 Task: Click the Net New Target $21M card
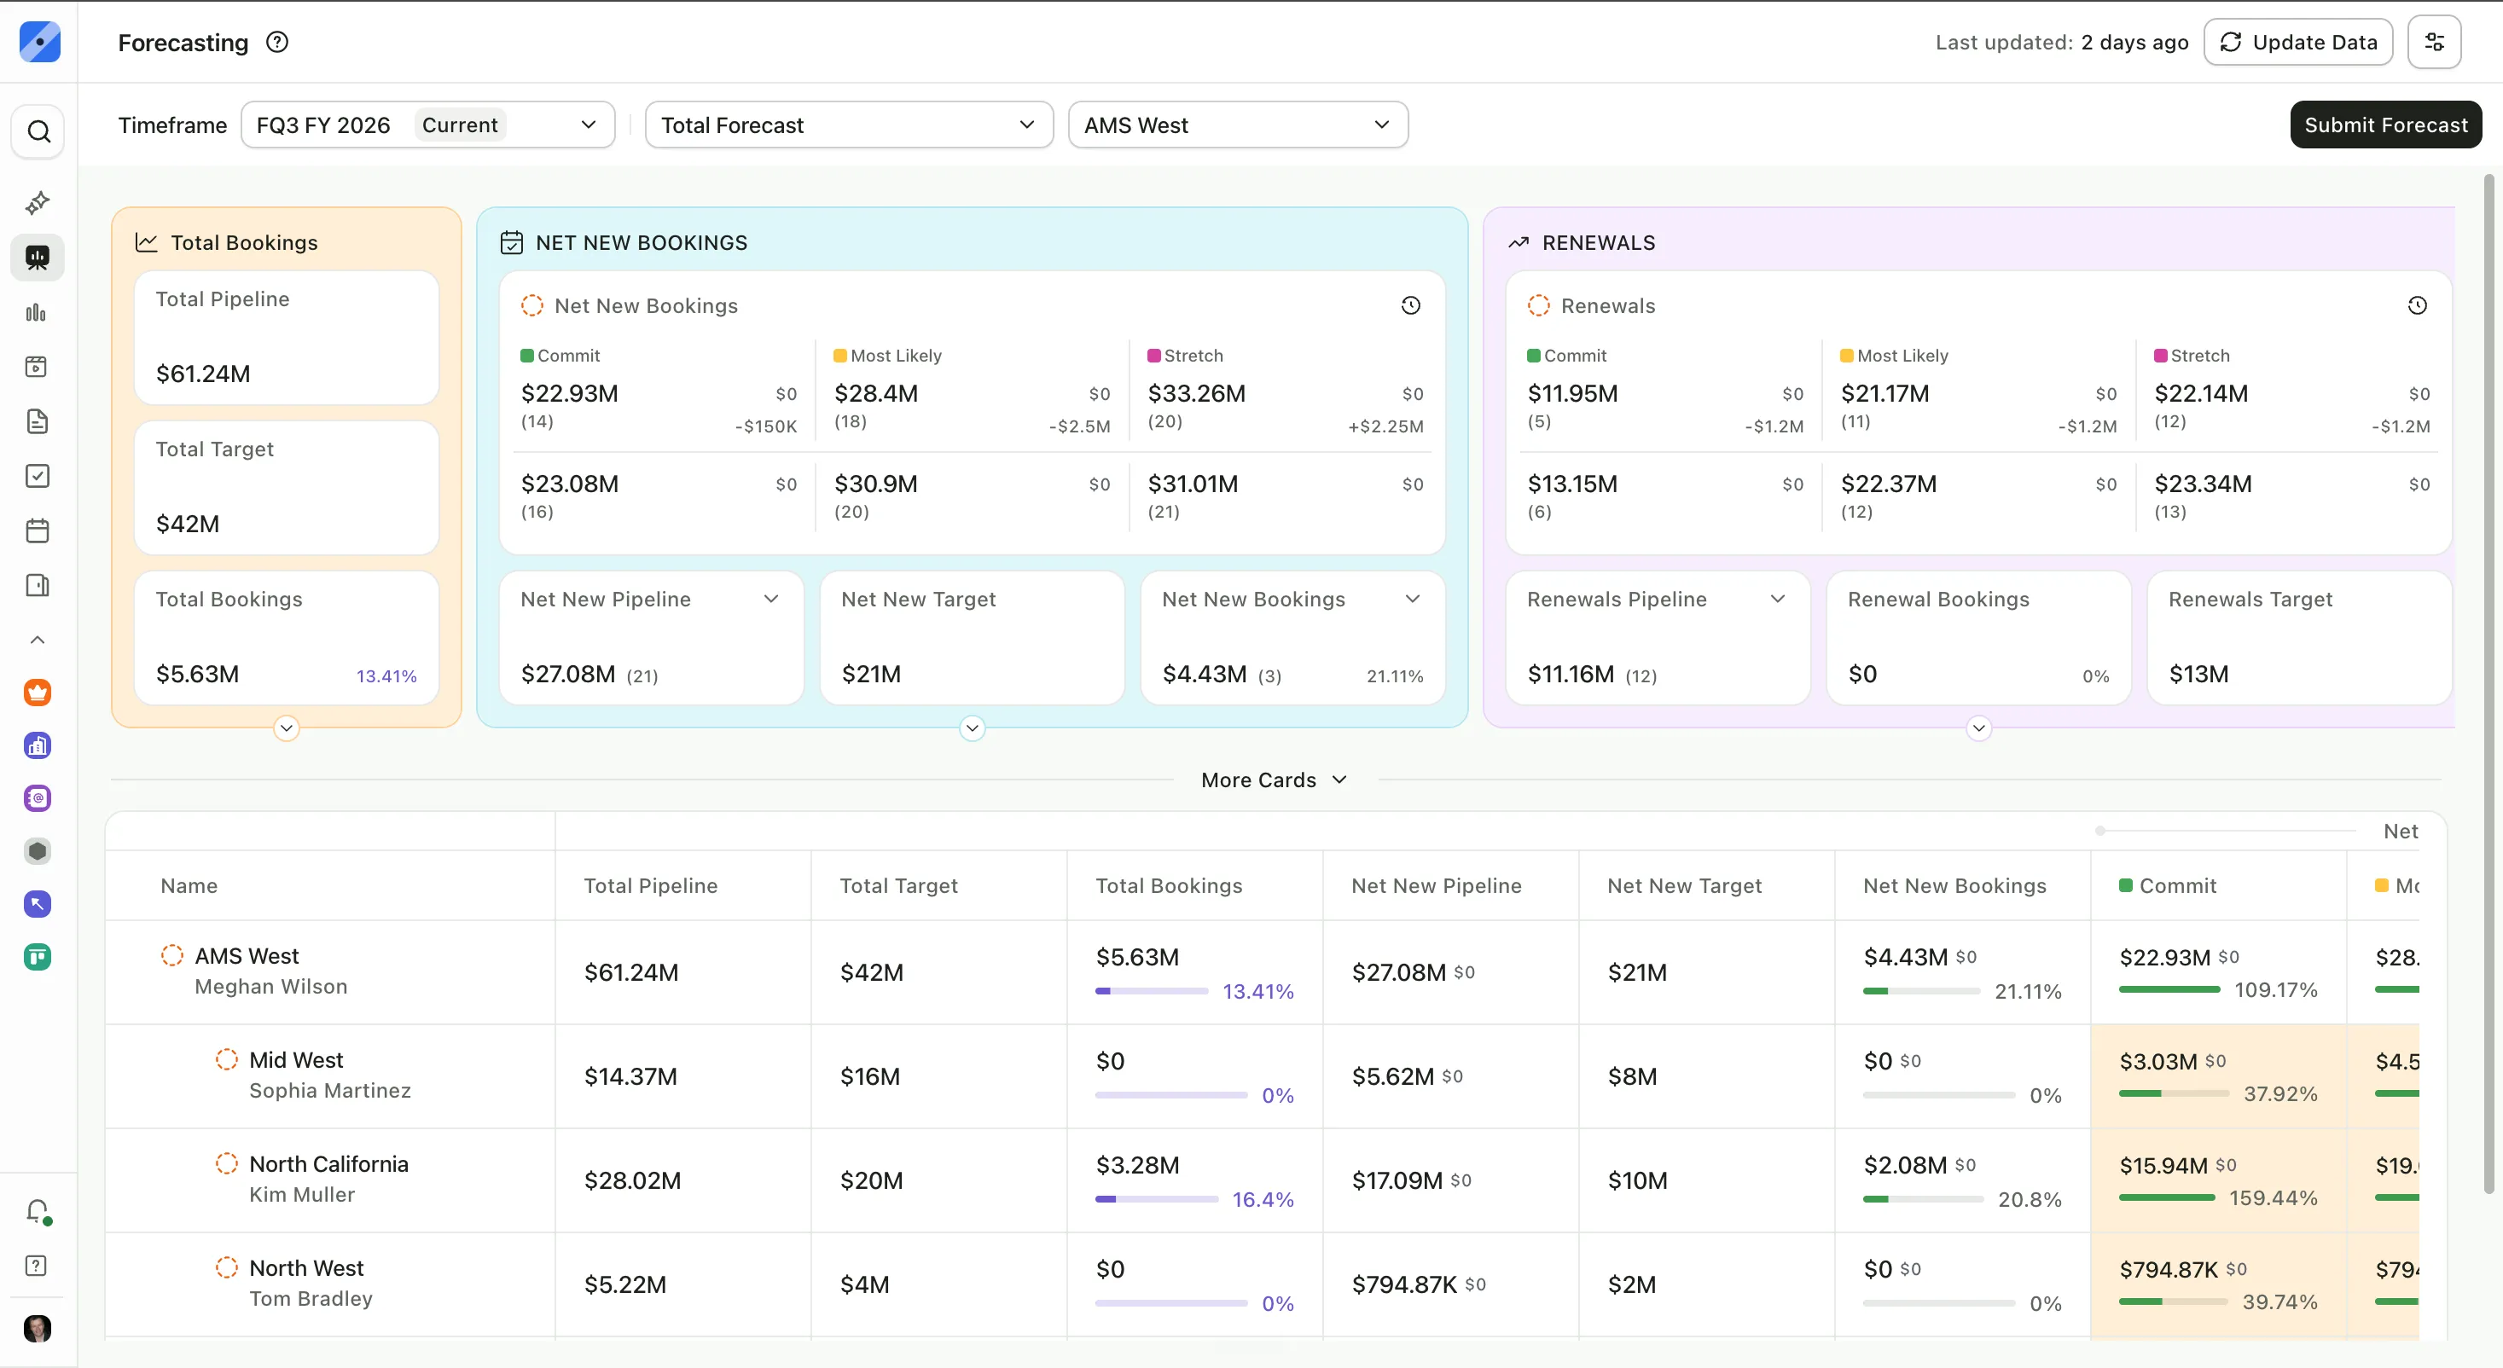click(973, 637)
